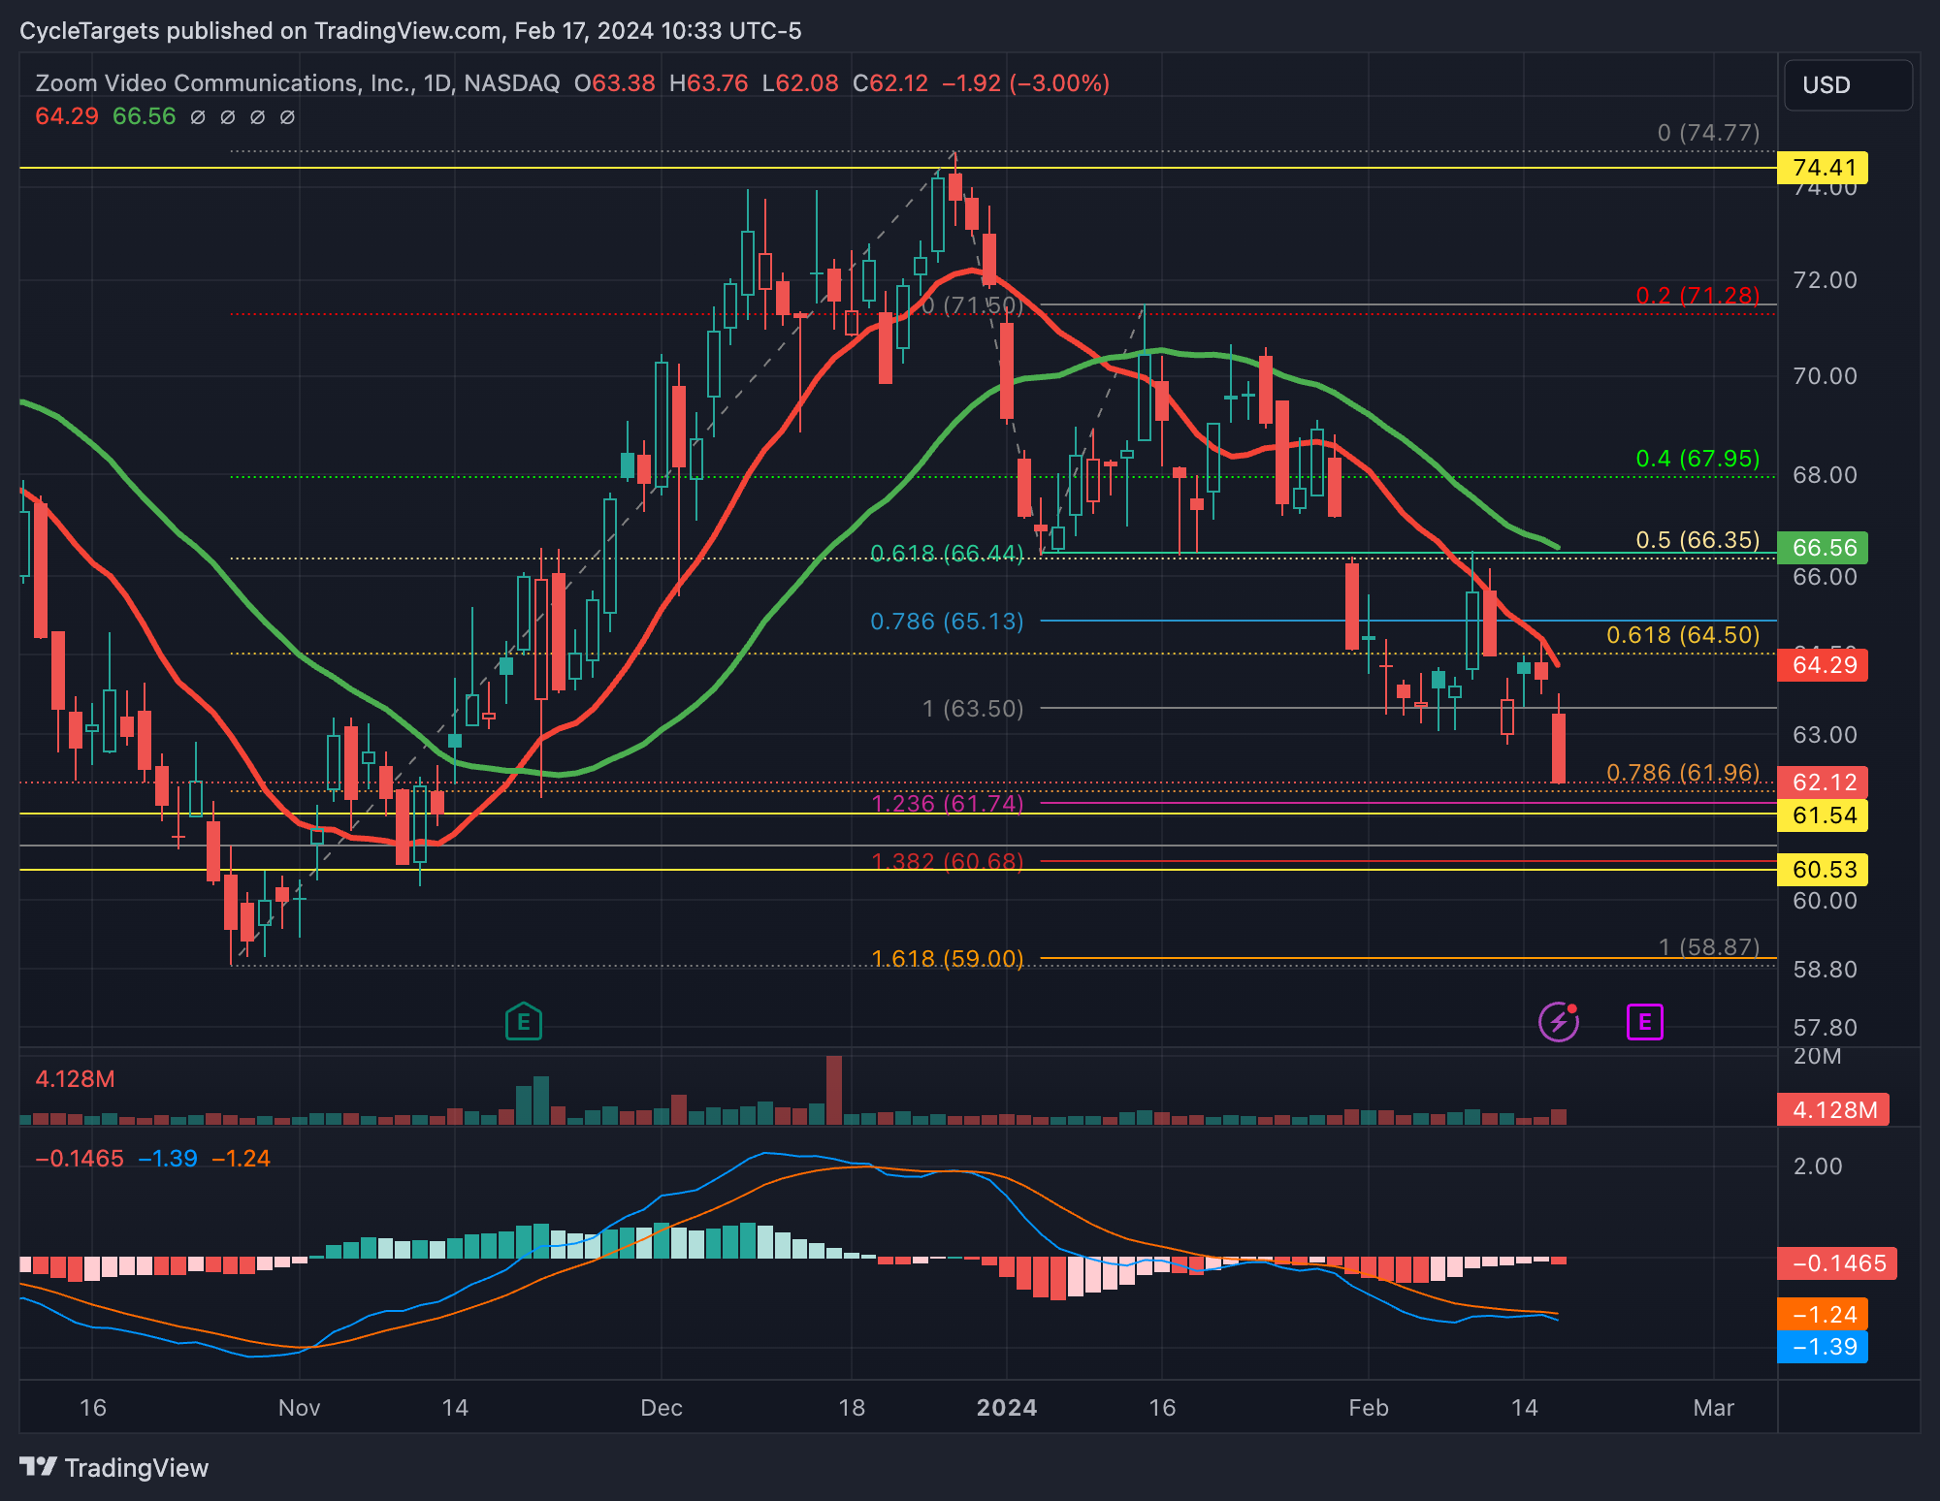
Task: Click the 2.00 MACD scale label
Action: point(1818,1166)
